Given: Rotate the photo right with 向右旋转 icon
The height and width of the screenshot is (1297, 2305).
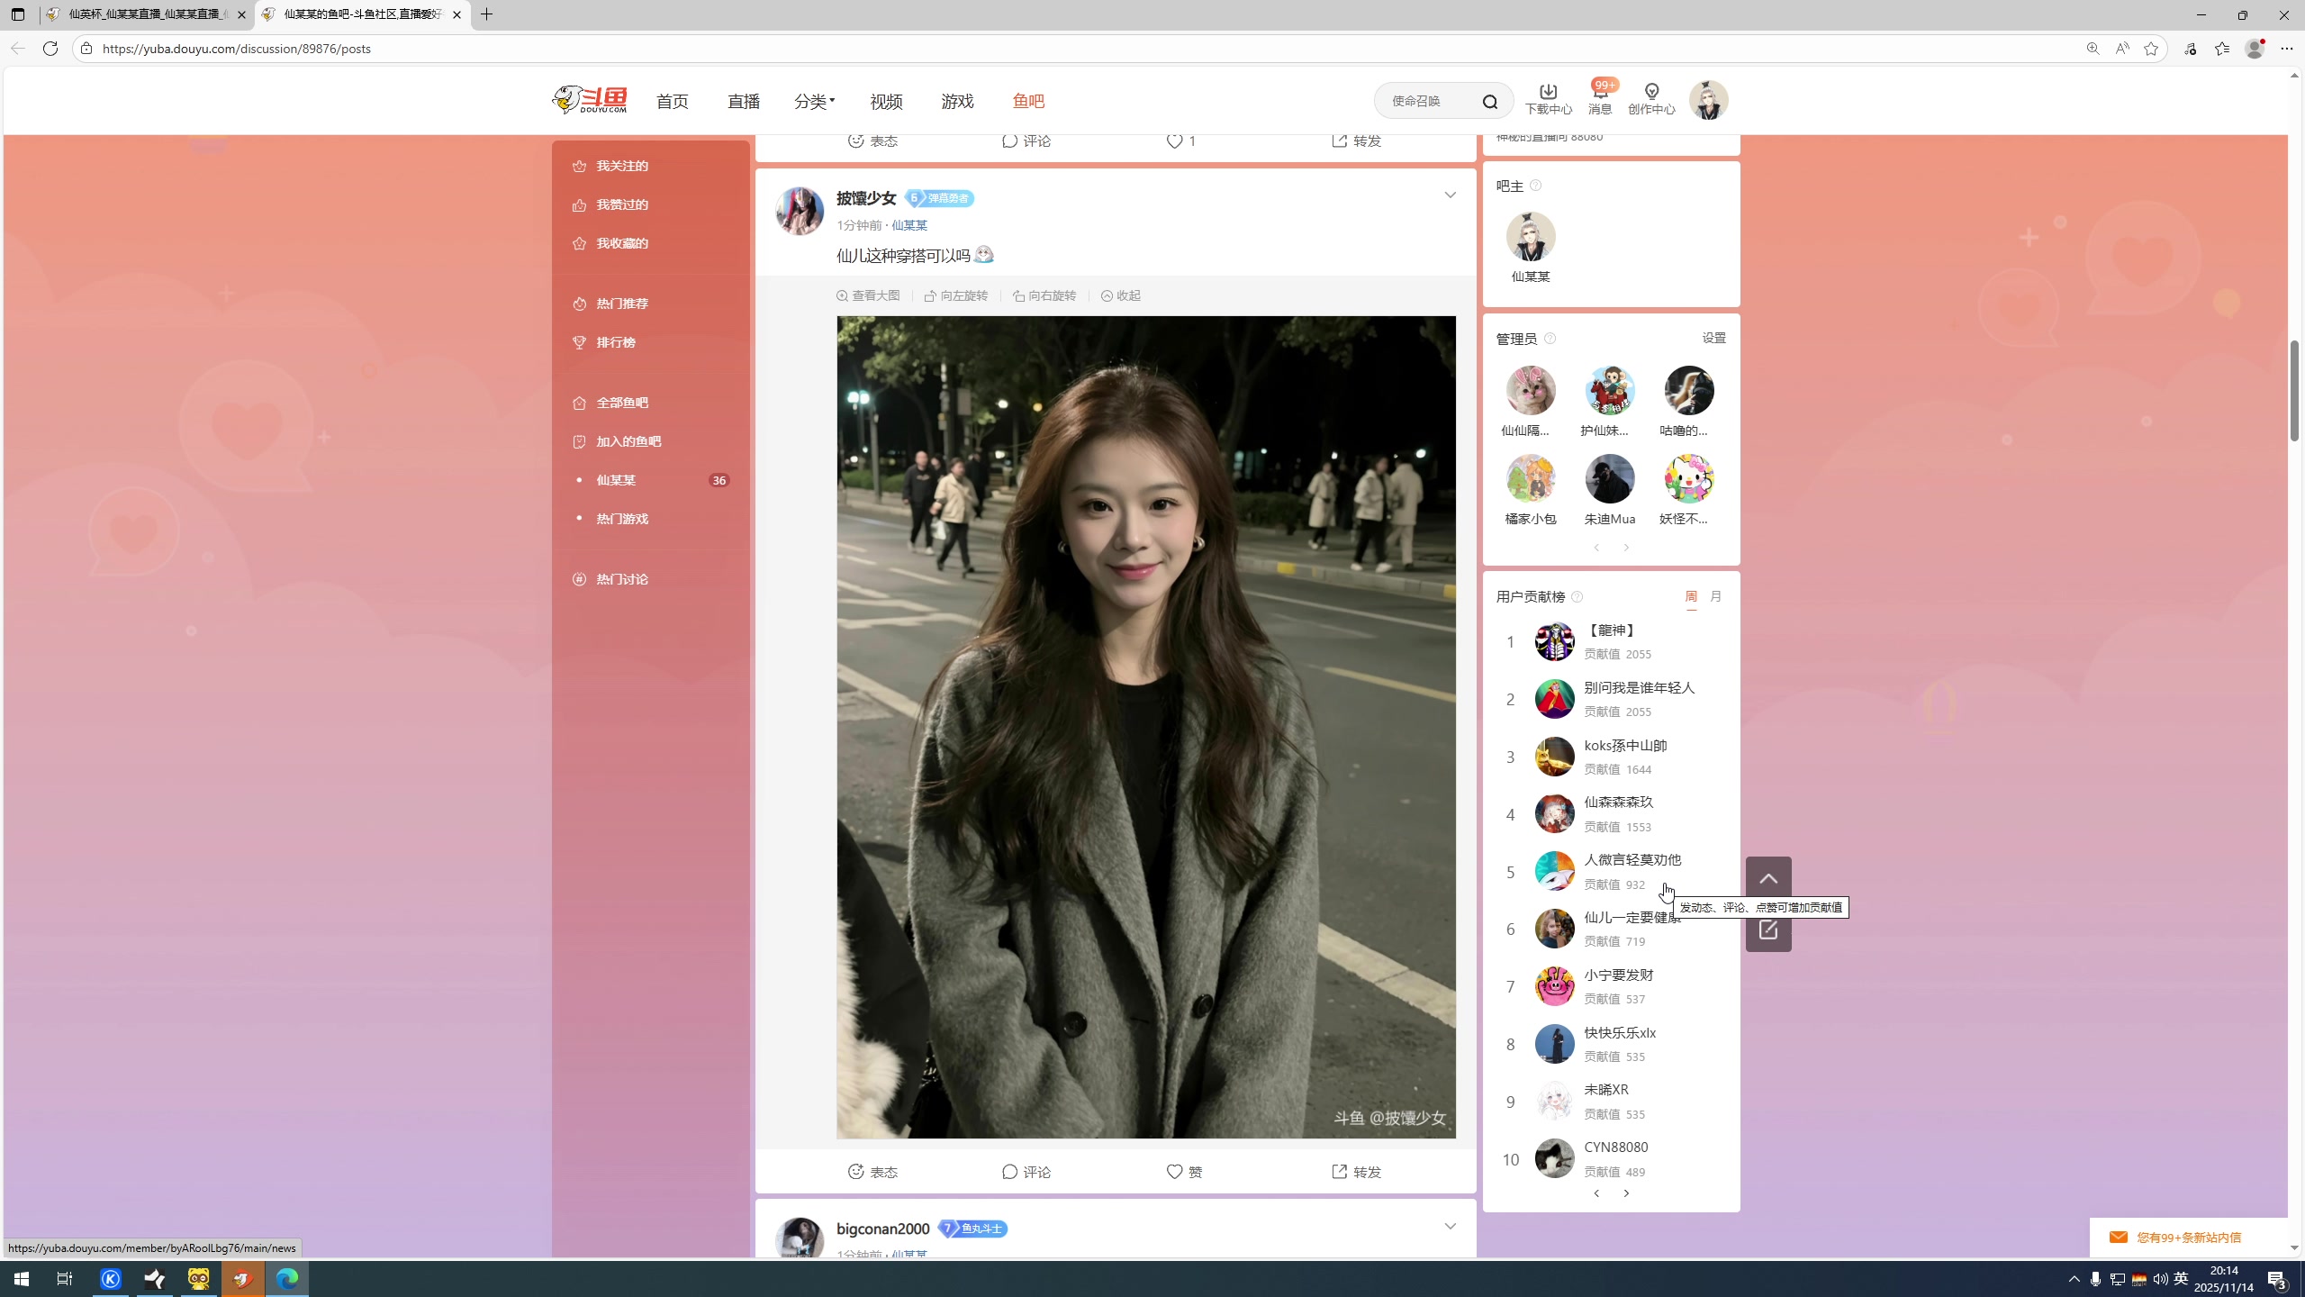Looking at the screenshot, I should coord(1044,295).
